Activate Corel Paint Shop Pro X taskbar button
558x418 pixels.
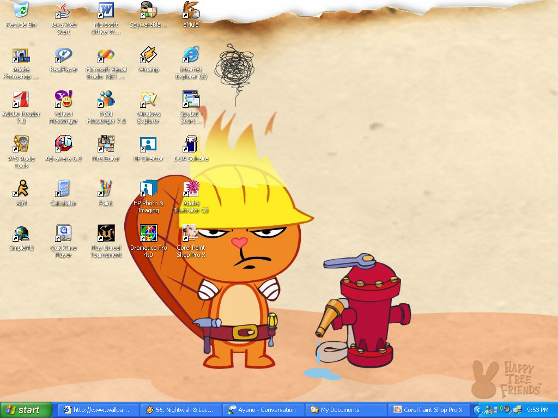pos(429,410)
